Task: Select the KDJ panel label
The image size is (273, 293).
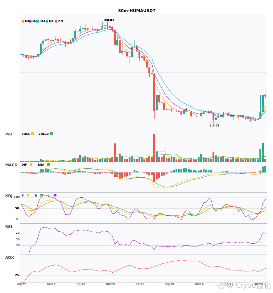Action: [x=9, y=196]
